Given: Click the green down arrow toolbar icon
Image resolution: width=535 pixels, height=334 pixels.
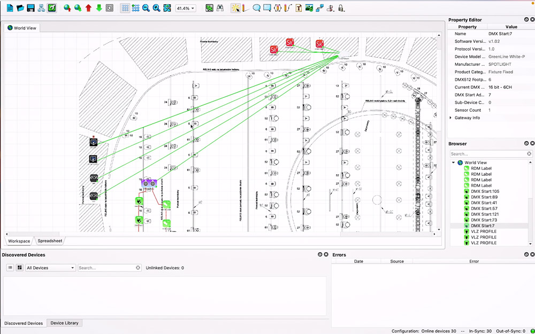Looking at the screenshot, I should coord(99,8).
